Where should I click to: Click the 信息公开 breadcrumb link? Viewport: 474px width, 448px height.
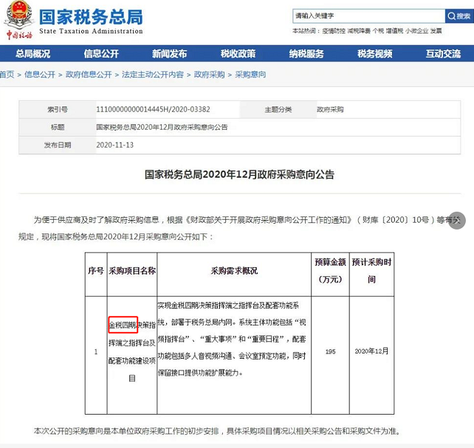pos(40,75)
